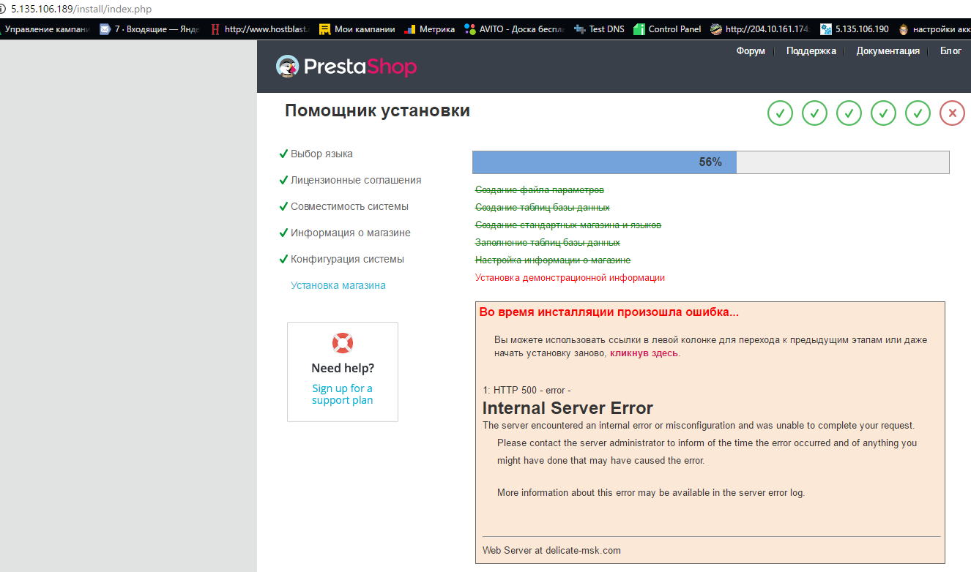Click the second green check step circle
Screen dimensions: 971x572
(x=815, y=113)
